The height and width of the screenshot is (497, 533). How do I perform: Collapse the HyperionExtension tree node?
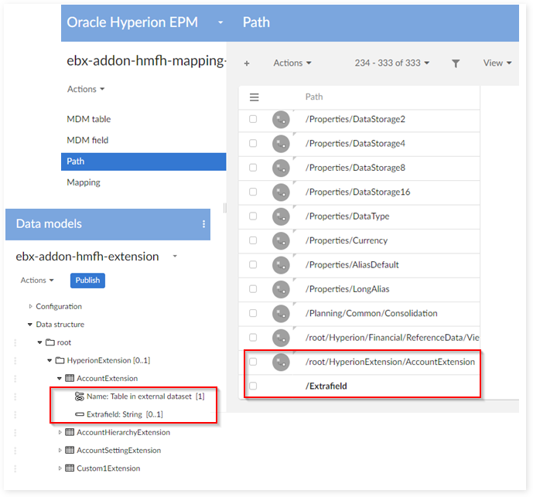point(50,360)
